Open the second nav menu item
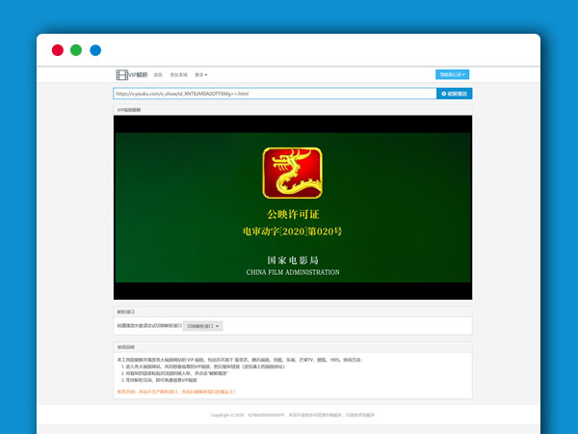578x434 pixels. (x=178, y=75)
